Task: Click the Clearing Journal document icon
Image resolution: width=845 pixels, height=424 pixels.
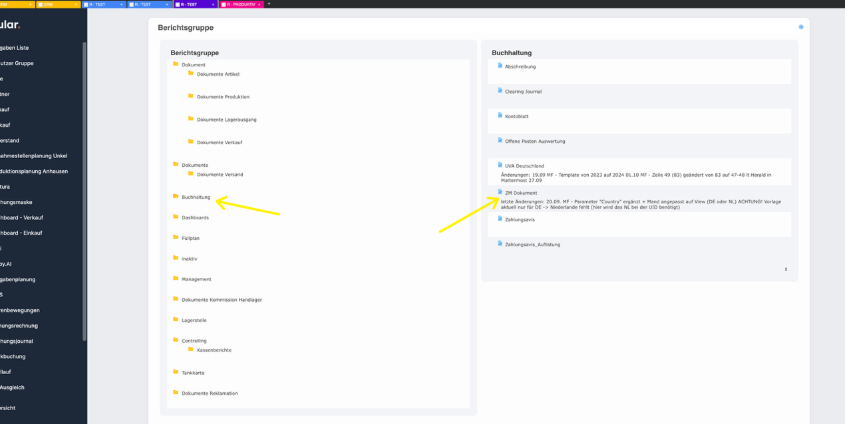Action: pos(500,91)
